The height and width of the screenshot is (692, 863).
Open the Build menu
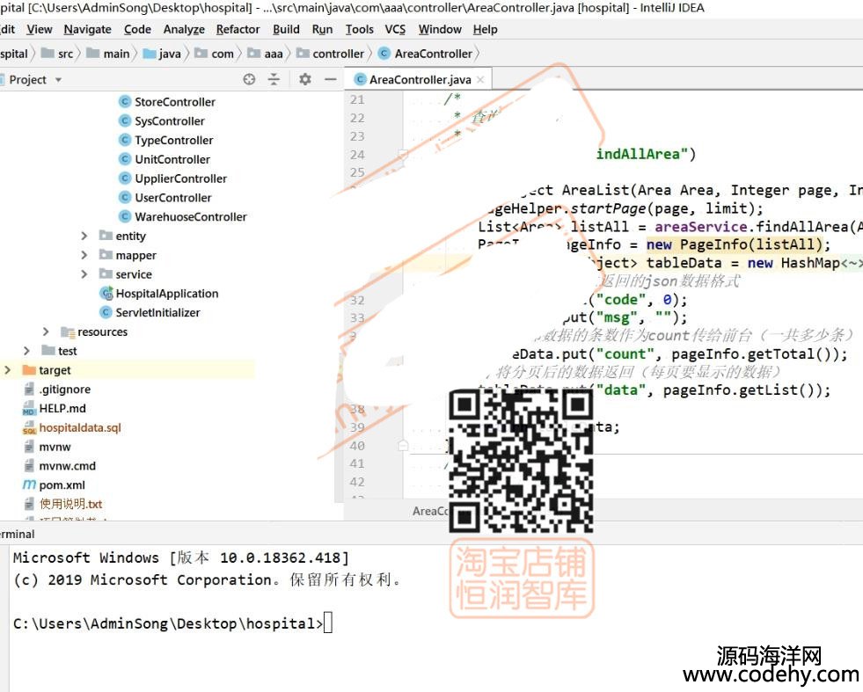pyautogui.click(x=286, y=29)
